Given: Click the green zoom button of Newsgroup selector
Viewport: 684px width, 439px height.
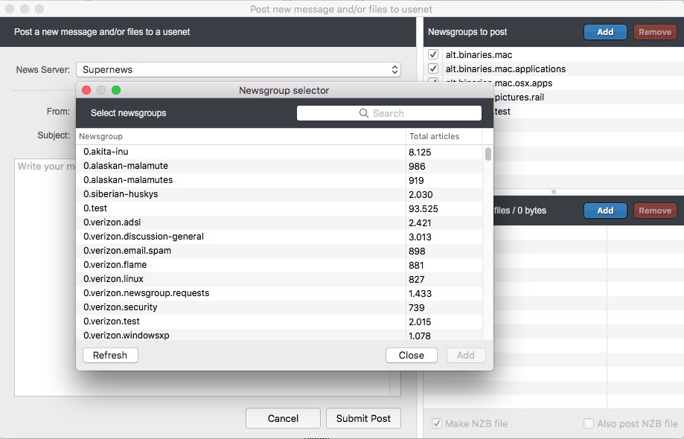Looking at the screenshot, I should click(116, 90).
